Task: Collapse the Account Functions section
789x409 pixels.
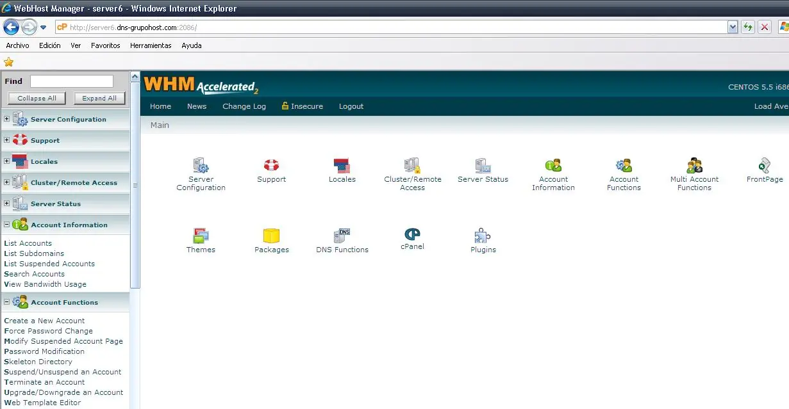Action: (x=6, y=302)
